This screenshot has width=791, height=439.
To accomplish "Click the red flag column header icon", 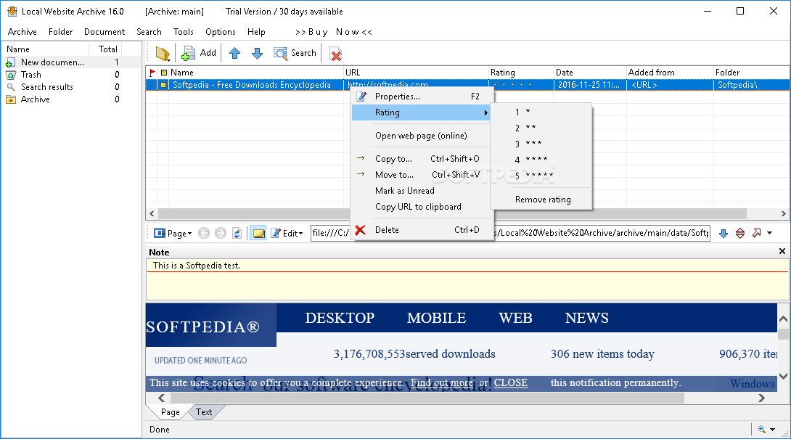I will [152, 73].
